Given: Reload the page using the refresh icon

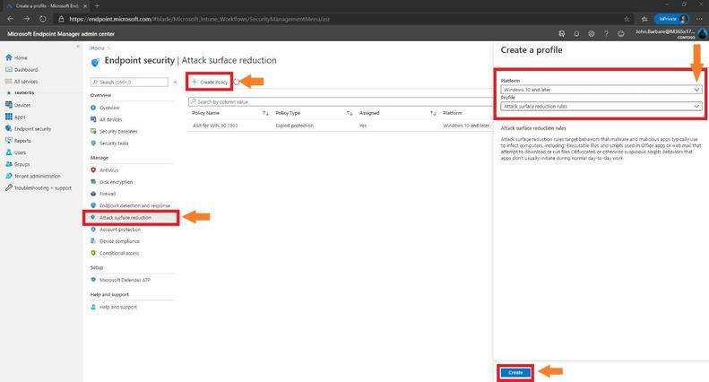Looking at the screenshot, I should pos(42,19).
